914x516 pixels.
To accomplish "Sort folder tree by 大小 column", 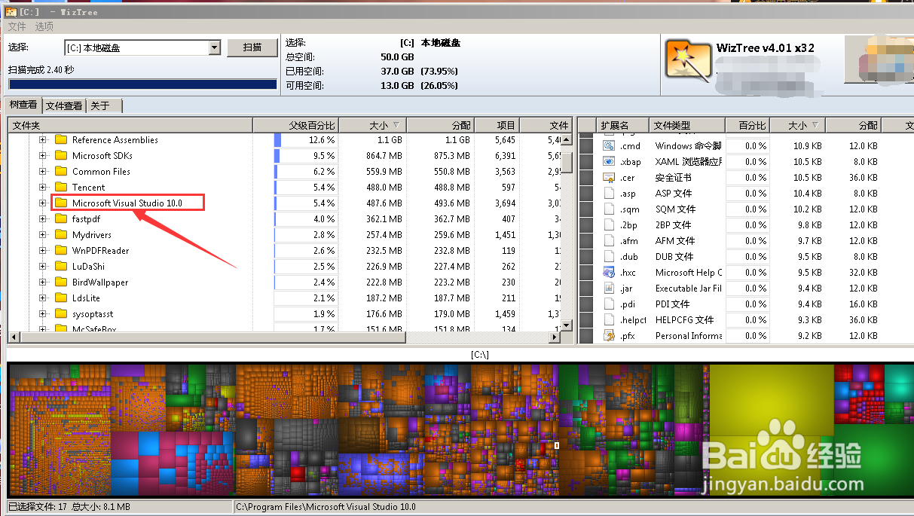I will 372,125.
